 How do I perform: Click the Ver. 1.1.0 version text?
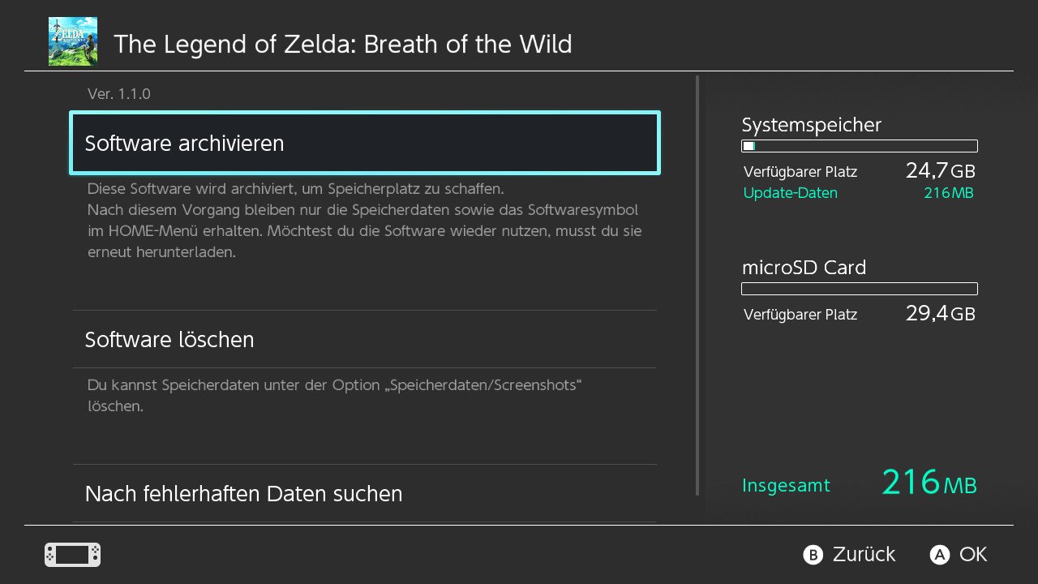[119, 94]
